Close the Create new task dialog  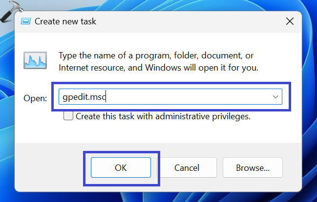[290, 21]
